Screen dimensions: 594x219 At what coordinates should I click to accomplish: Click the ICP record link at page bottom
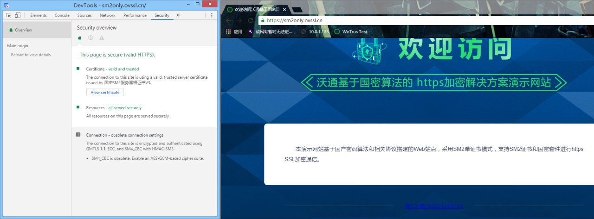434,206
